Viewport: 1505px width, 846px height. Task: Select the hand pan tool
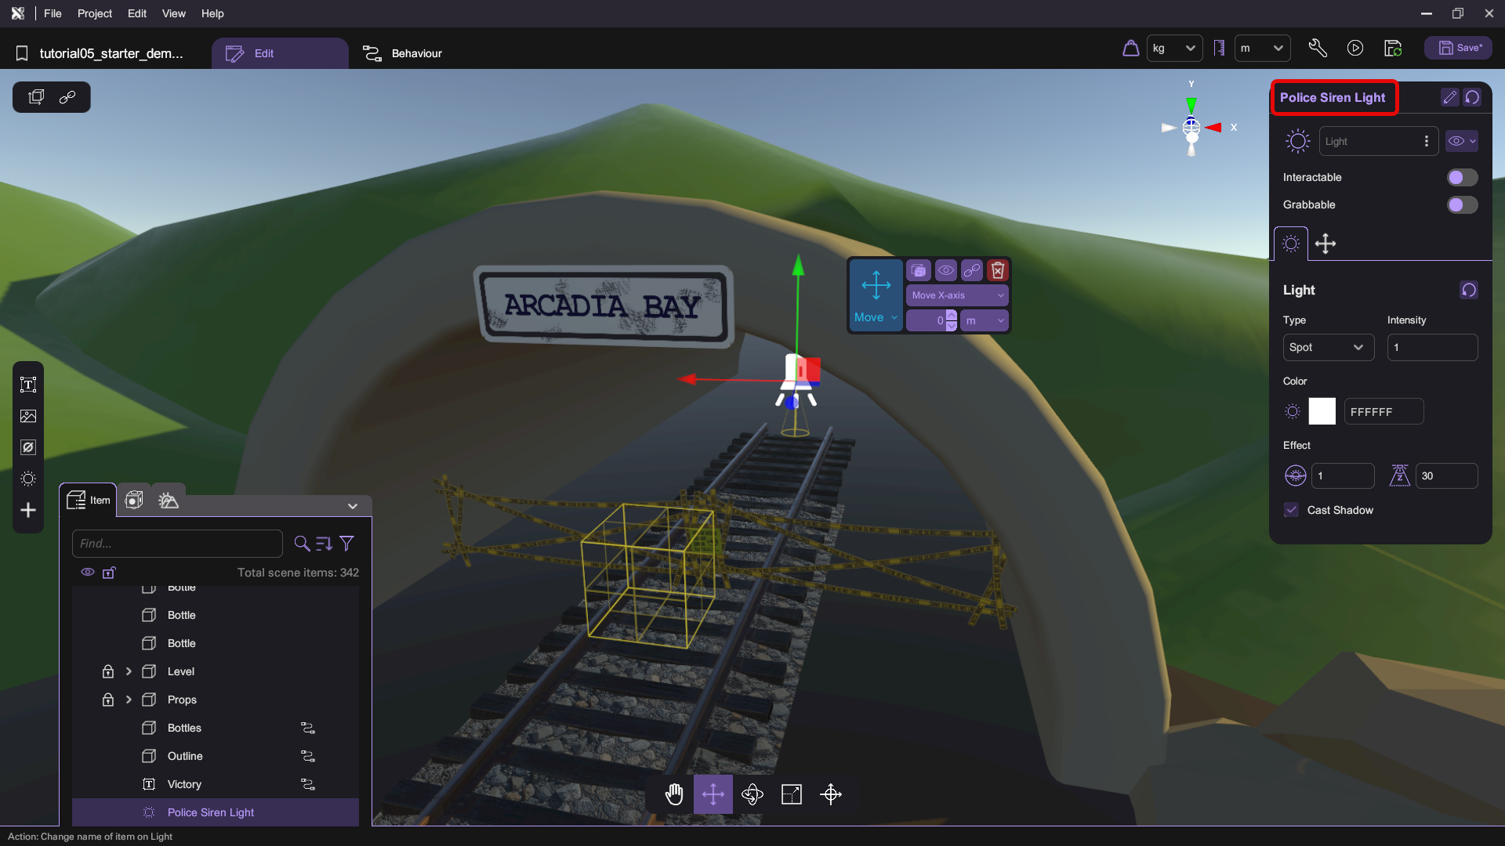[x=674, y=794]
